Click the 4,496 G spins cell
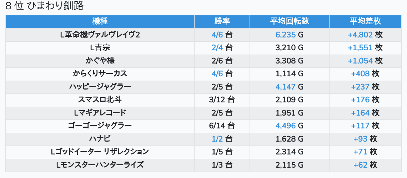The height and width of the screenshot is (178, 407). tap(289, 126)
